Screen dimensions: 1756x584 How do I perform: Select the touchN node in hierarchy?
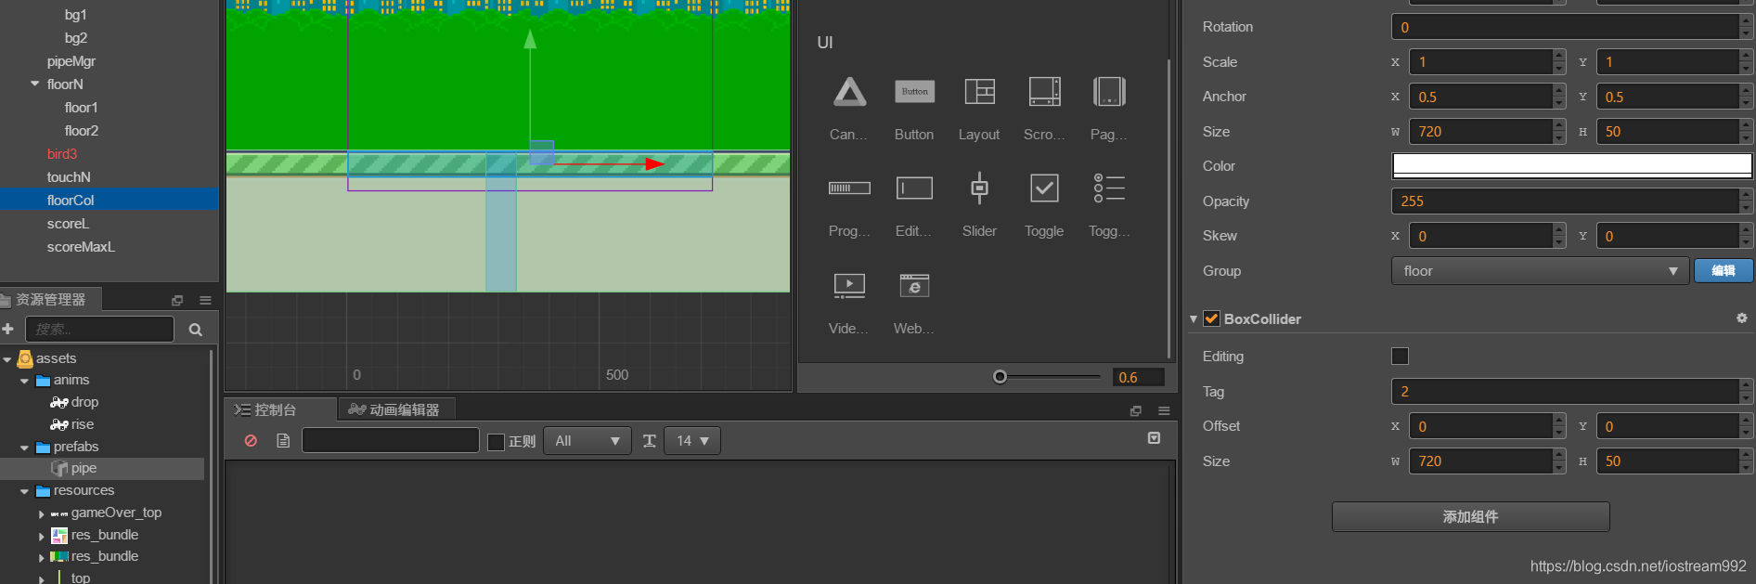point(69,177)
